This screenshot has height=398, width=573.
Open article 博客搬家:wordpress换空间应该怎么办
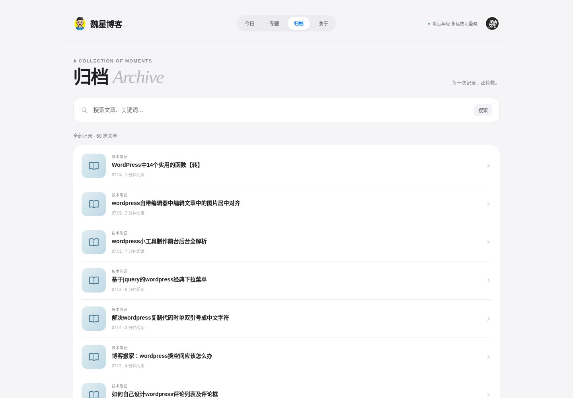[162, 356]
